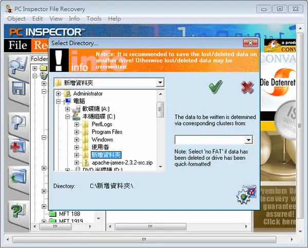
Task: Collapse the 本機磁碟 (C:) tree node
Action: coord(68,117)
